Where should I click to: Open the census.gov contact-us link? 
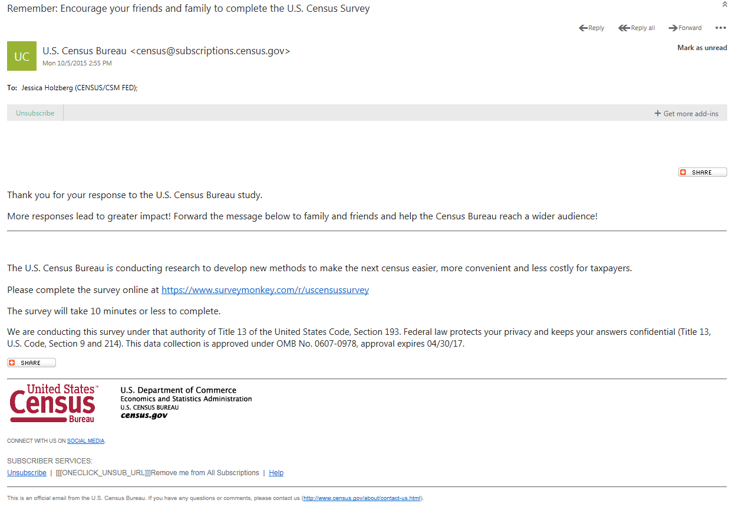pos(362,498)
